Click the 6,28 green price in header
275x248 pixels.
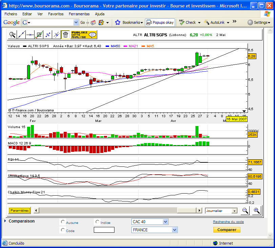tap(194, 35)
